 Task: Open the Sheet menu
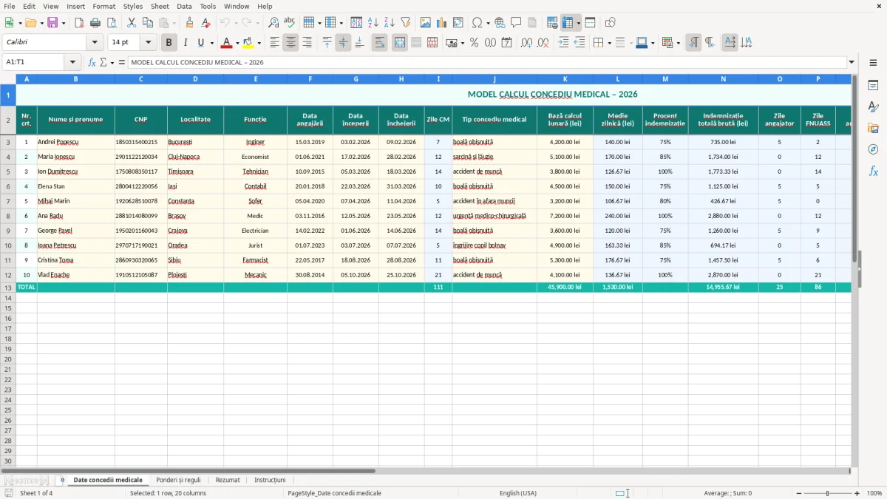pos(160,6)
